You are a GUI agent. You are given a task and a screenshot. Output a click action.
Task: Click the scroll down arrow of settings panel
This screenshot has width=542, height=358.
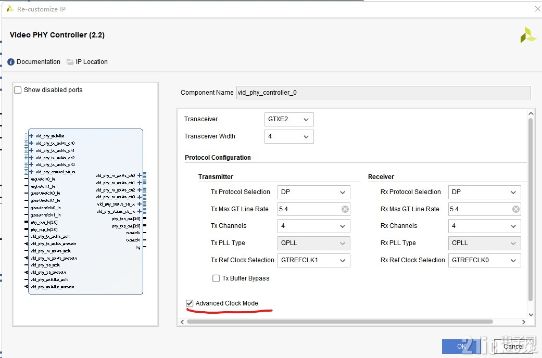click(x=531, y=314)
